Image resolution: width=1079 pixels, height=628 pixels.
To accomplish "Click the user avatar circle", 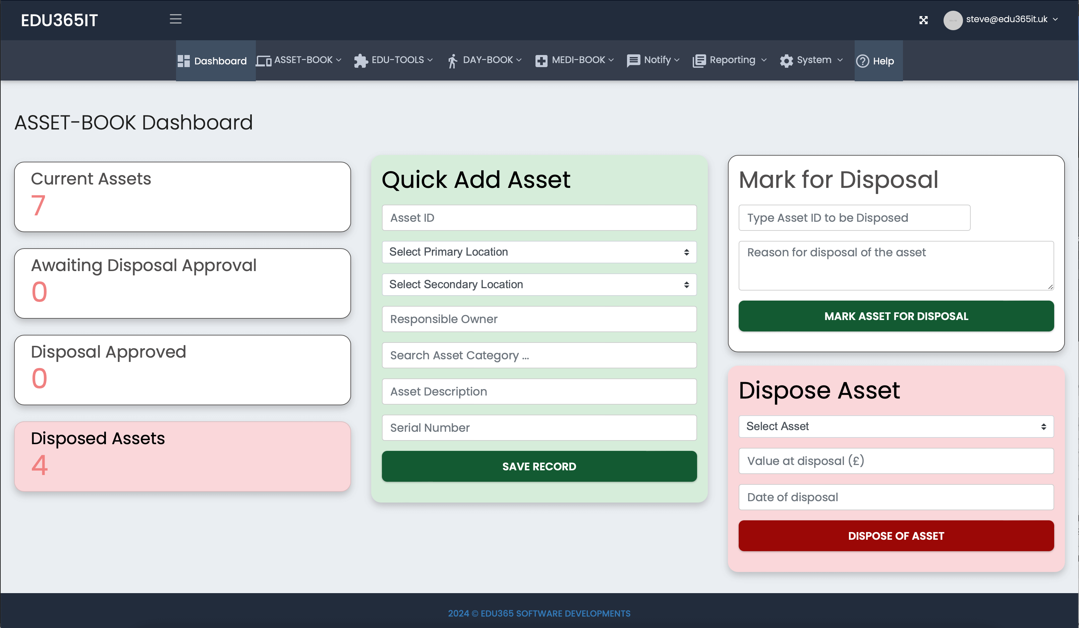I will pyautogui.click(x=953, y=20).
